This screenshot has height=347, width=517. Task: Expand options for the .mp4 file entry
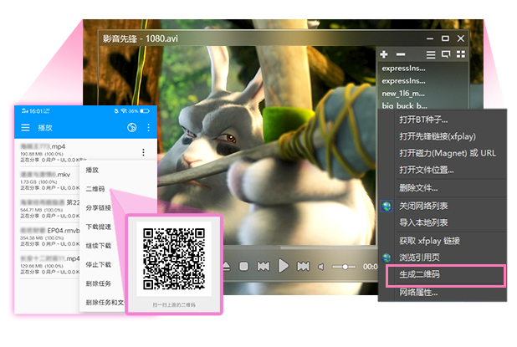[143, 152]
